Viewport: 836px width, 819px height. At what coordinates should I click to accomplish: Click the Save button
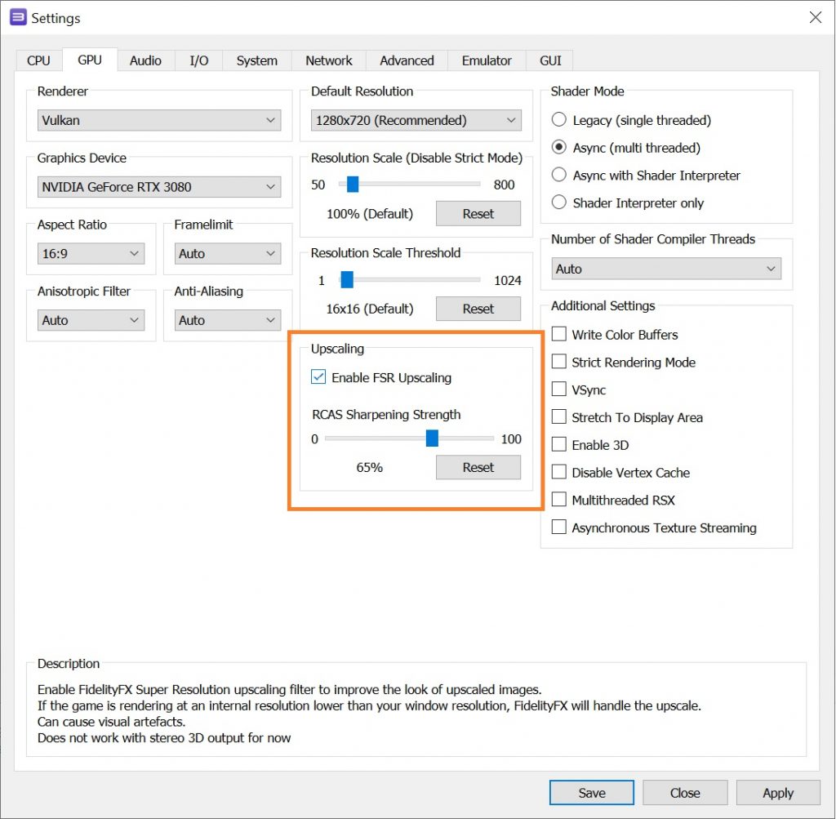591,793
